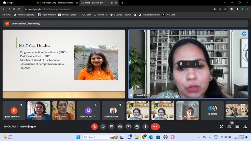This screenshot has width=251, height=141.
Task: Unmute your microphone in the bottom bar
Action: [x=94, y=127]
